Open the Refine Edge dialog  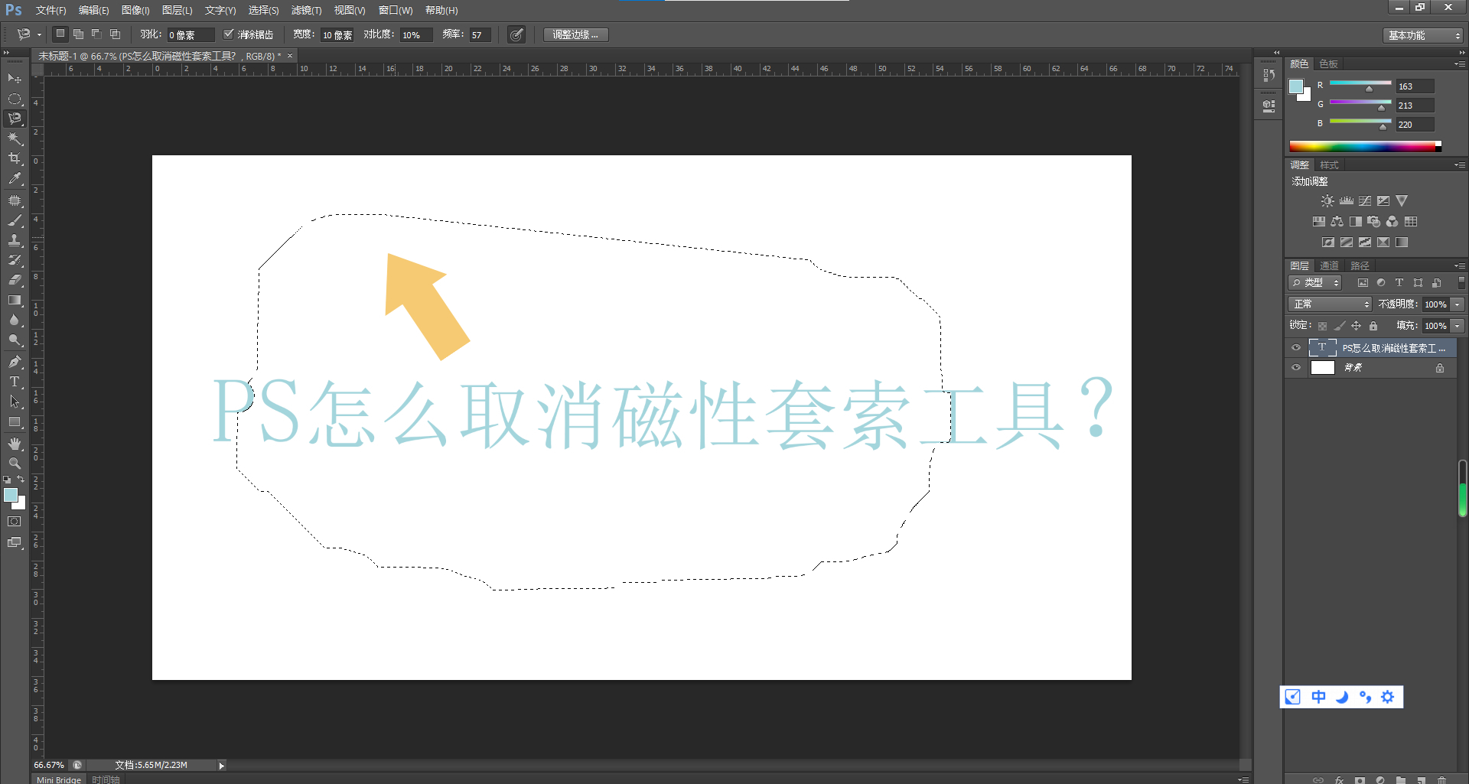pos(575,34)
